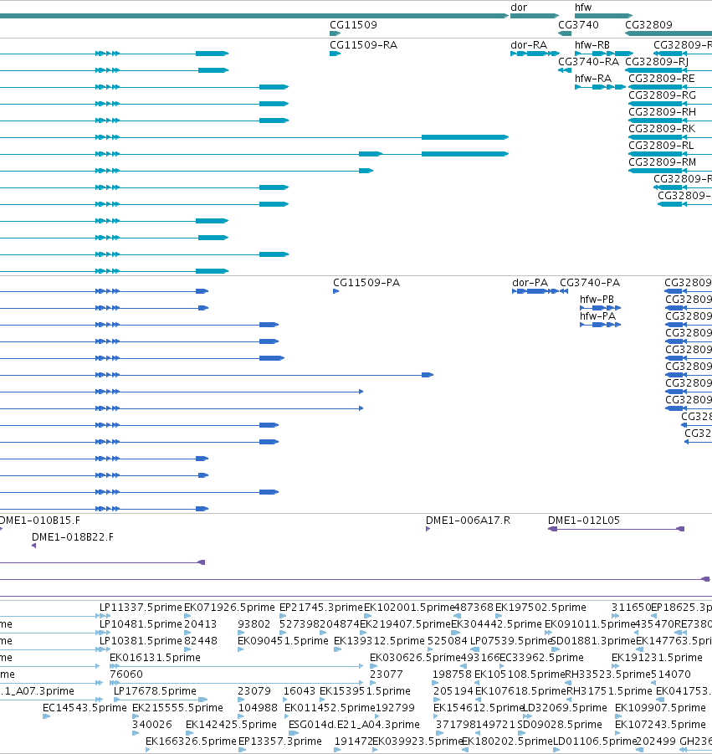Click the CG11509 gene label
Image resolution: width=712 pixels, height=754 pixels.
click(x=353, y=24)
